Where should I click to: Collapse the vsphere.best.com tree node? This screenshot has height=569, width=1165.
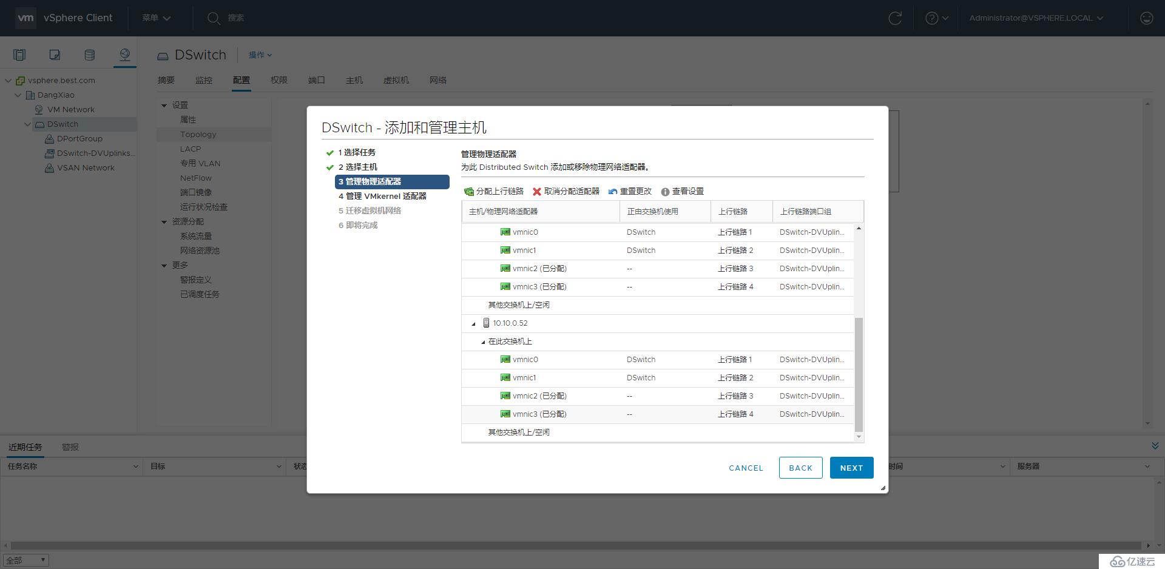click(8, 81)
